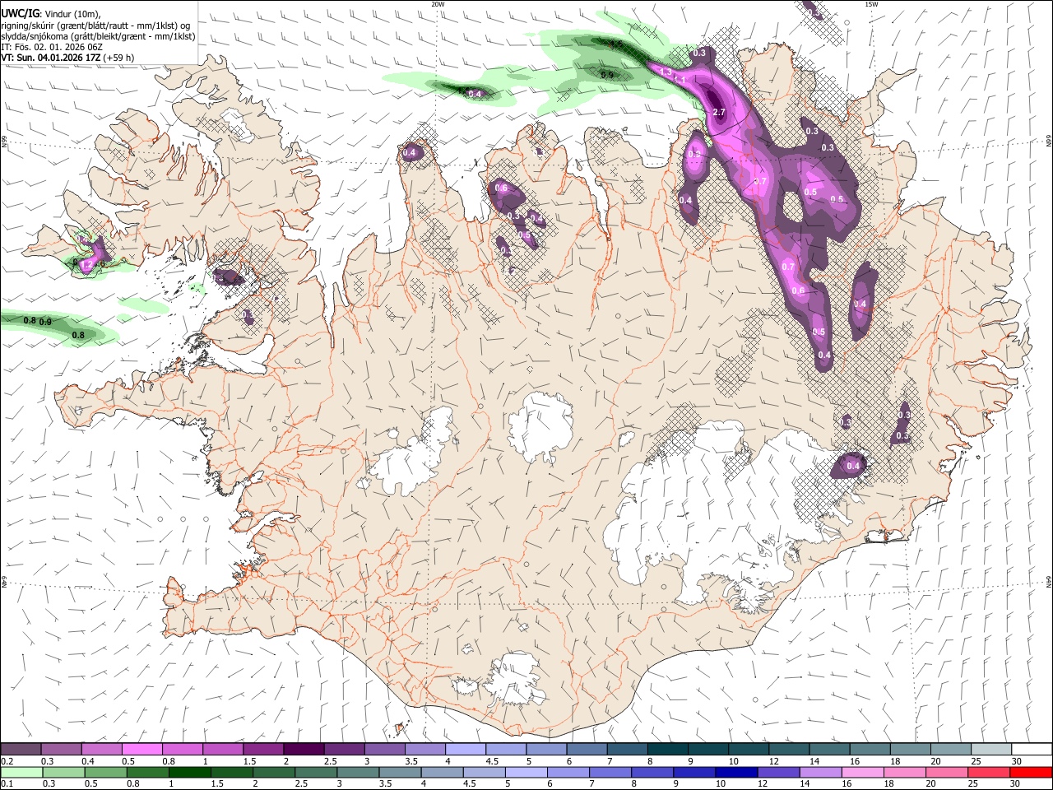
Task: Click the grey-teal swatch labeled 18, upper legend
Action: click(x=910, y=750)
